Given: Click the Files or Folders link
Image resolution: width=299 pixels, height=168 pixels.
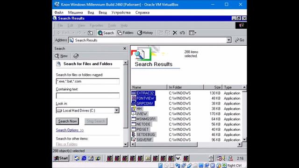Looking at the screenshot, I should 66,144.
